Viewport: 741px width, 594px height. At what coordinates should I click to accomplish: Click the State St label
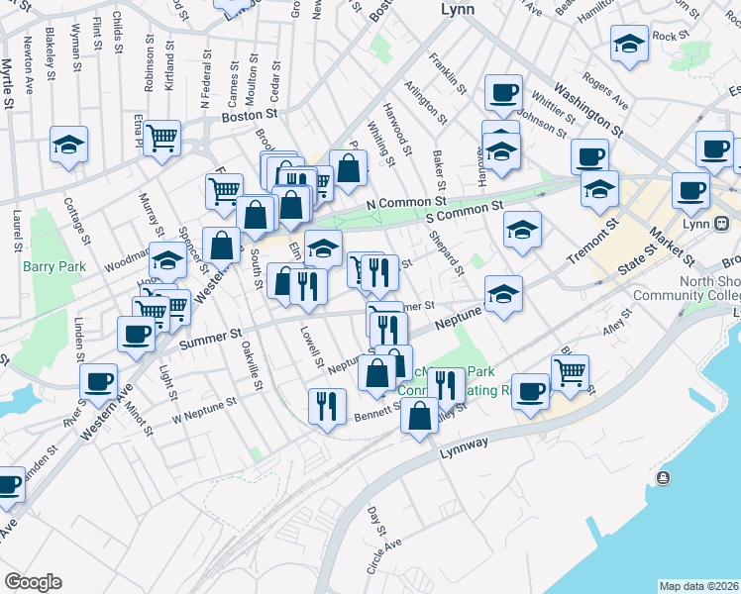(637, 259)
